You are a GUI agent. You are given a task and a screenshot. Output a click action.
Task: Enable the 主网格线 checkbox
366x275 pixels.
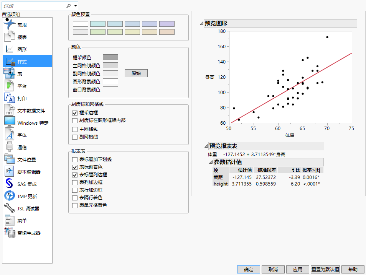[75, 129]
